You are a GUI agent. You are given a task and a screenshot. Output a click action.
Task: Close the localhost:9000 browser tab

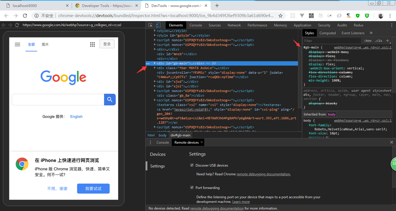67,6
